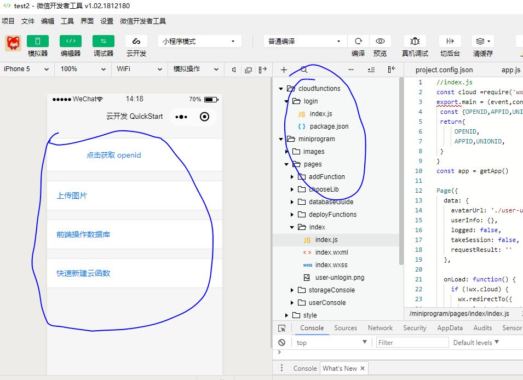Open the 文件 menu

[x=28, y=21]
